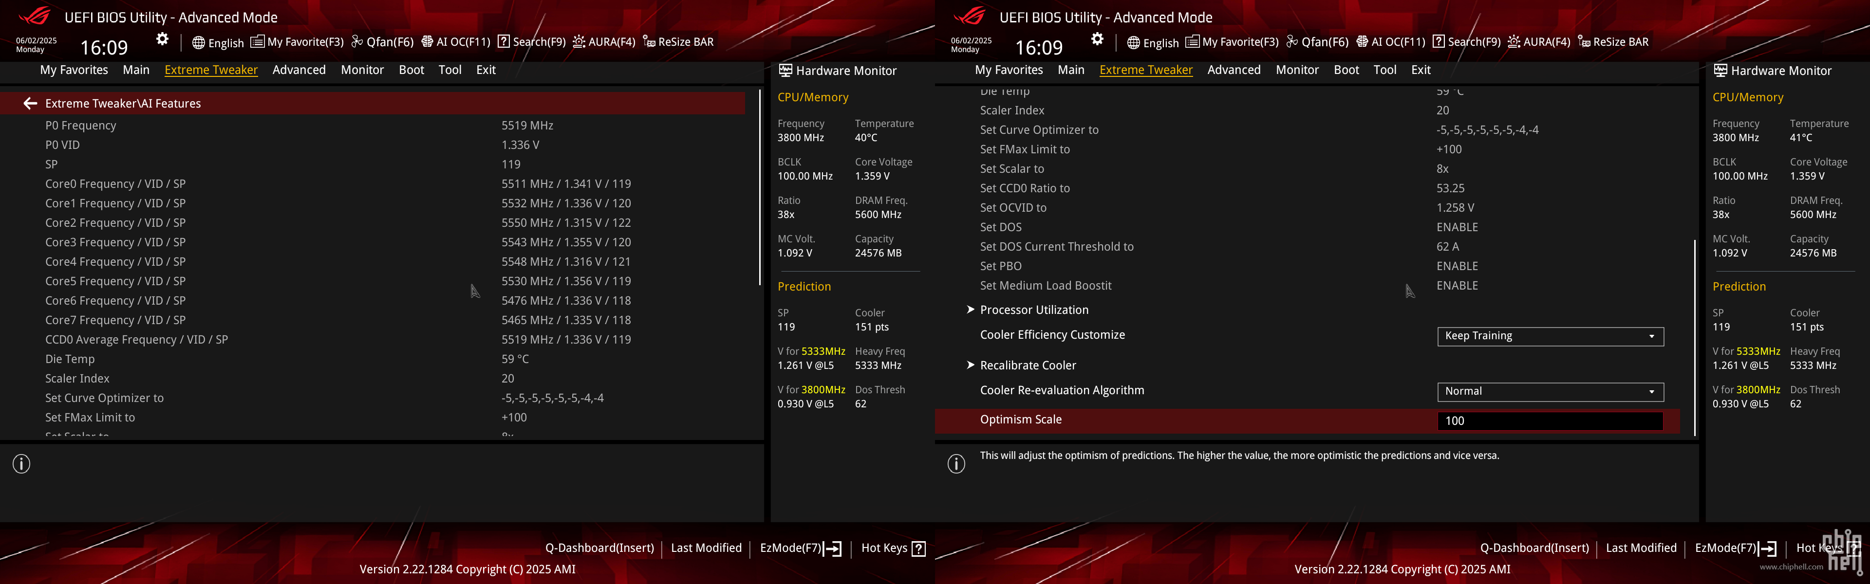Screen dimensions: 1870x584
Task: Open Tool tab in left BIOS screen
Action: pyautogui.click(x=450, y=70)
